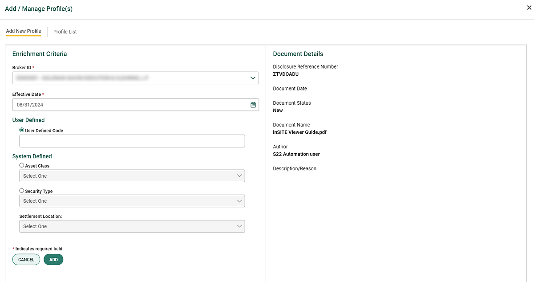Image resolution: width=534 pixels, height=282 pixels.
Task: Click the System Defined section heading
Action: point(32,156)
